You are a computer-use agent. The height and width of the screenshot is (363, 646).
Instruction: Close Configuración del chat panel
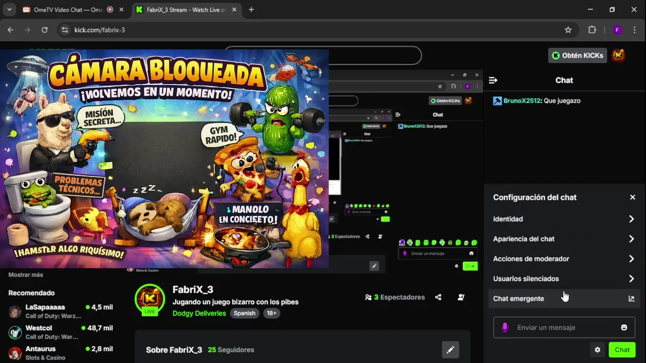[632, 197]
